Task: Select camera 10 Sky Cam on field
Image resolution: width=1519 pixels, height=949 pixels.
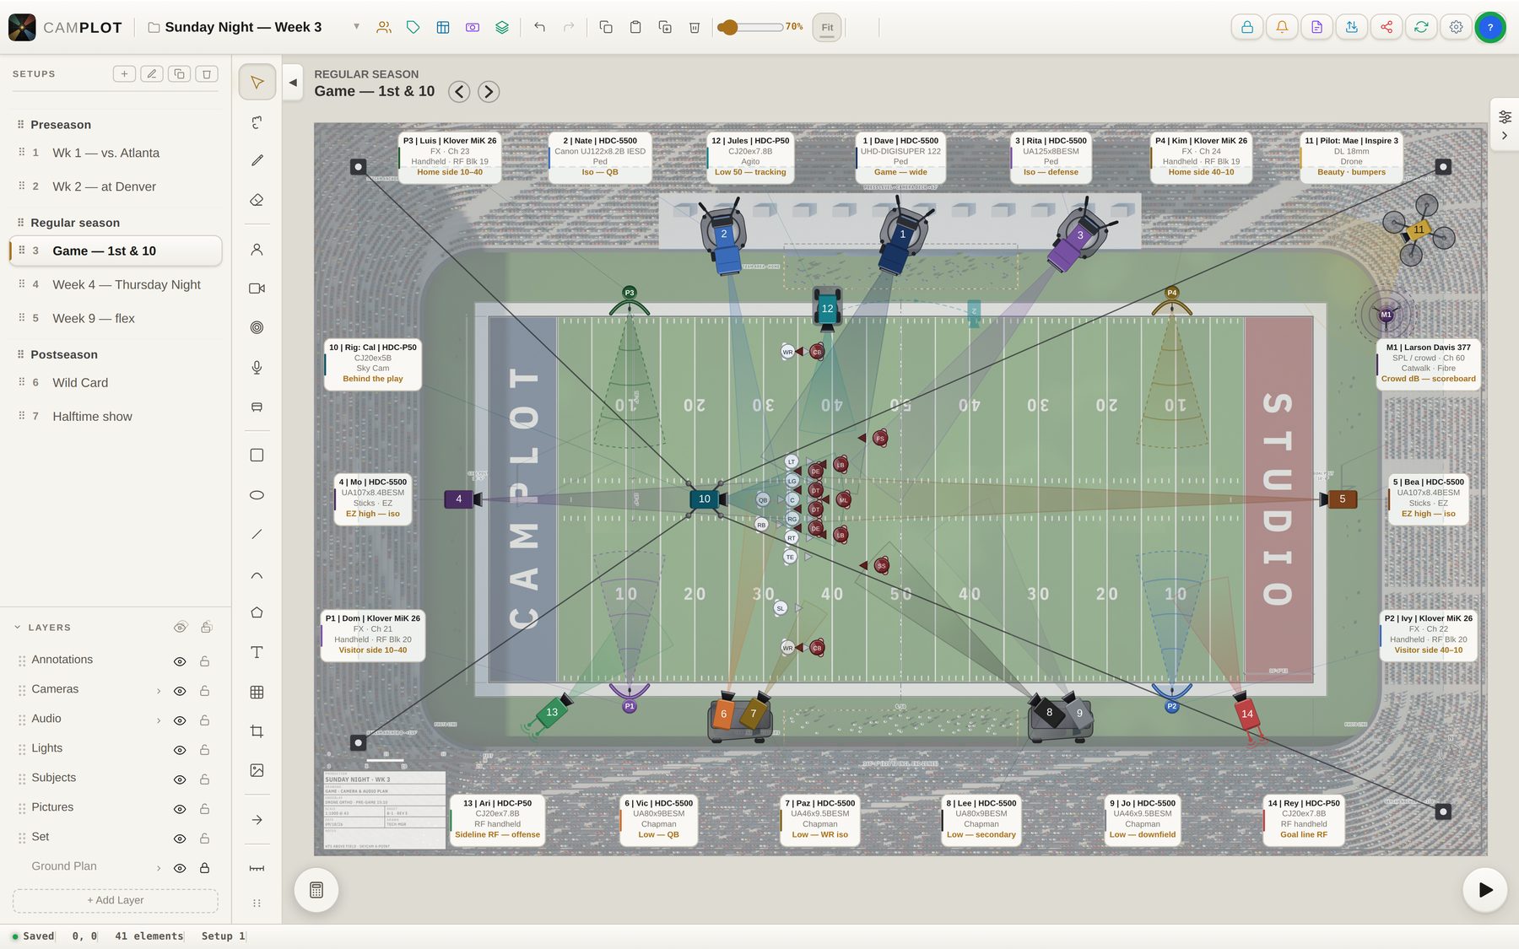Action: pos(705,499)
